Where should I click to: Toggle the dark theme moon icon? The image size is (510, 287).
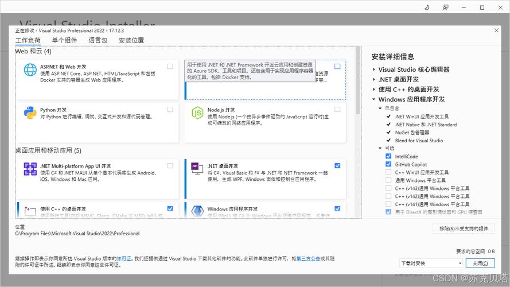click(x=427, y=7)
